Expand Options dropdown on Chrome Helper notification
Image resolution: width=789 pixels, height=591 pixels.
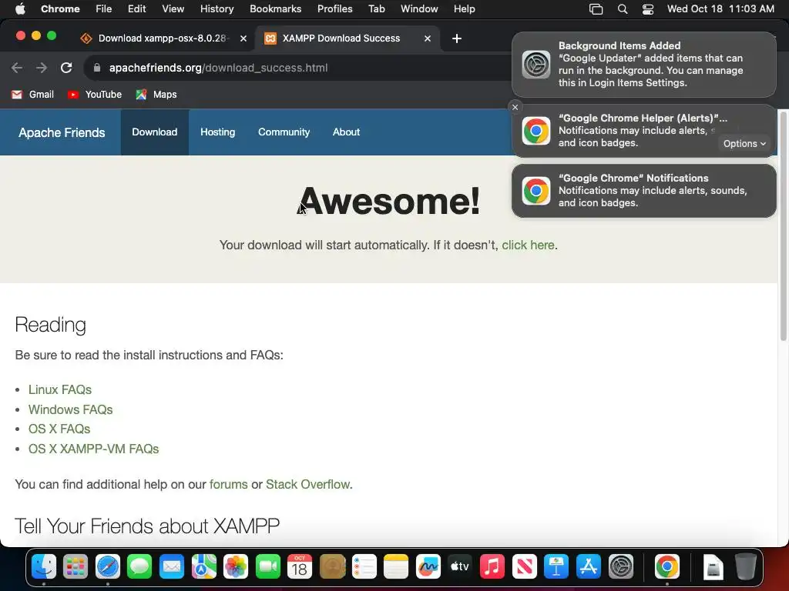(744, 144)
